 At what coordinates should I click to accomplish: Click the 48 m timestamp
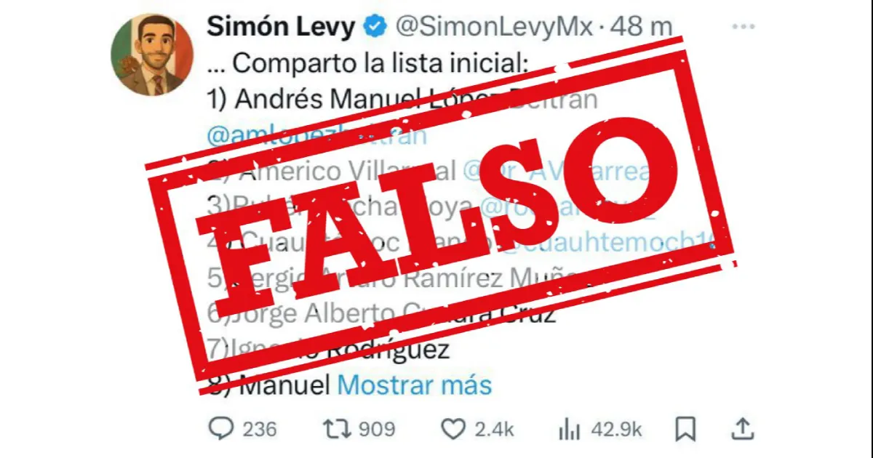coord(641,28)
